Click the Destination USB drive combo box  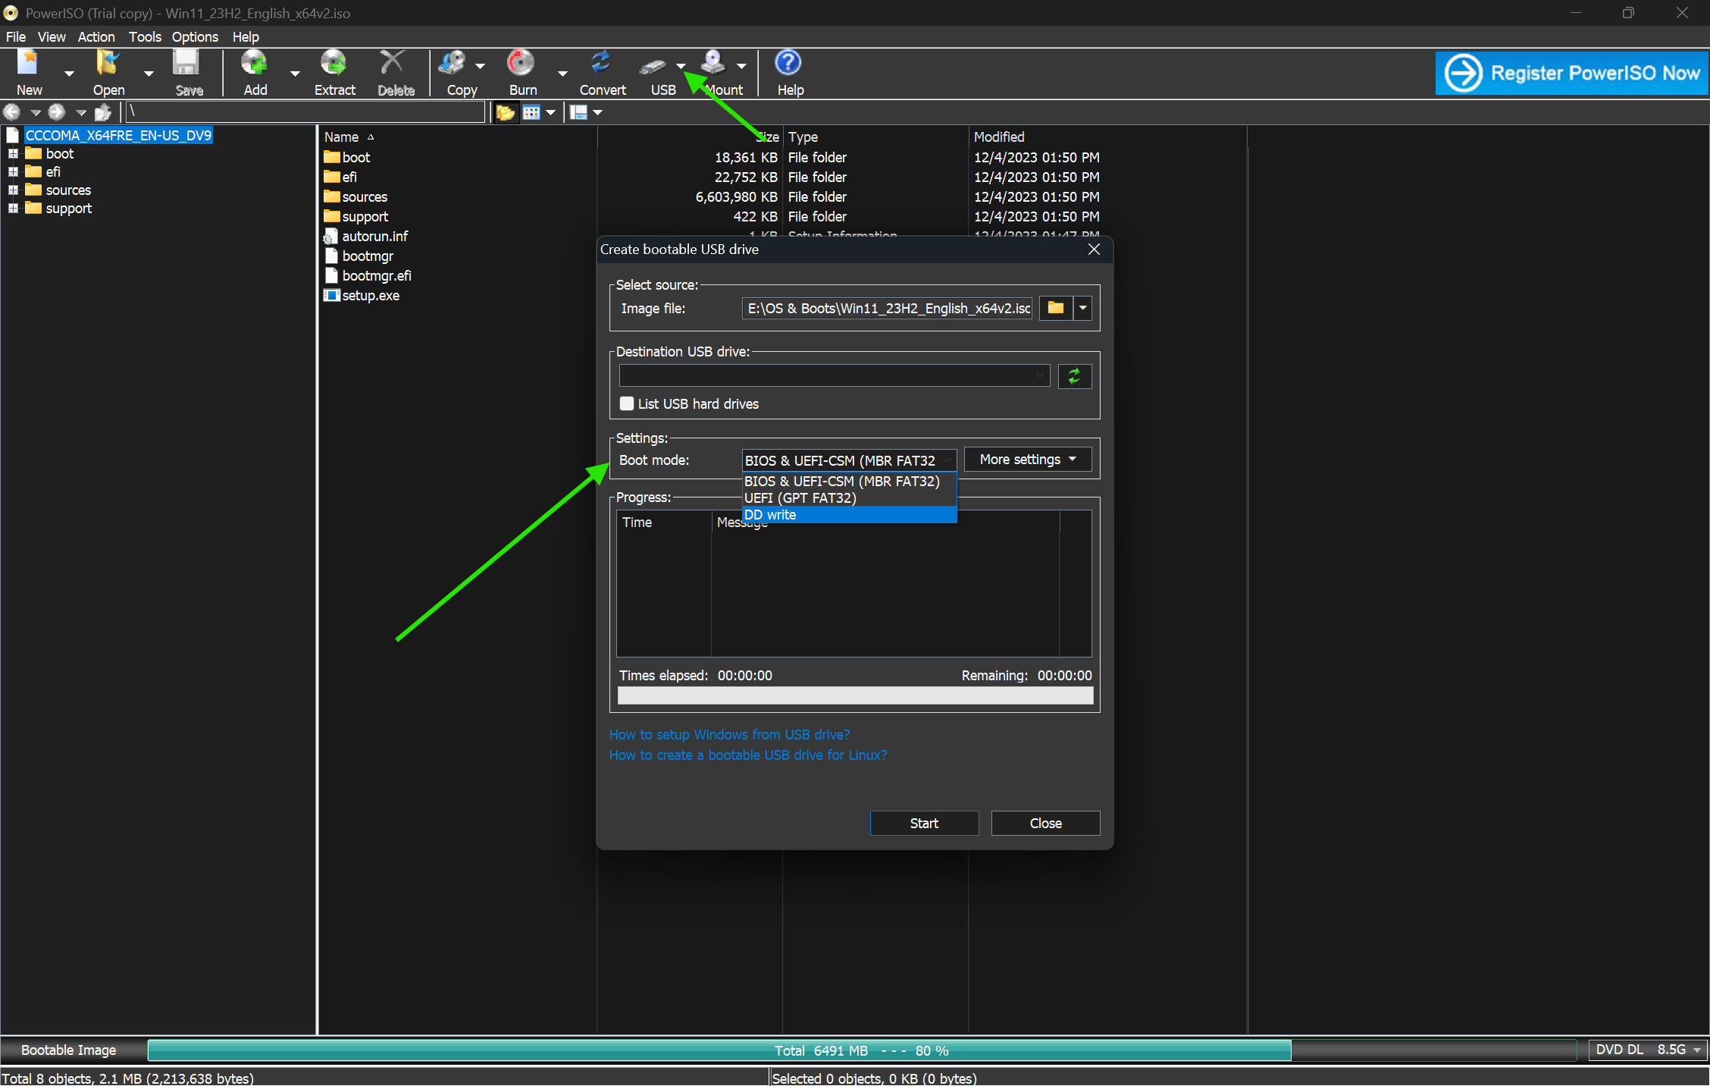(x=834, y=376)
